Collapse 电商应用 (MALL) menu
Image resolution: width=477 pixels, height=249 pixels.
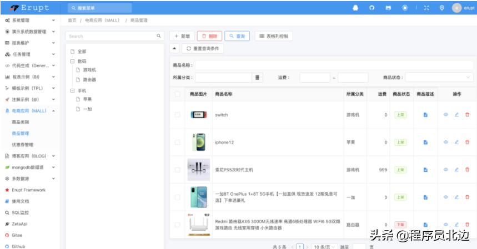(30, 110)
